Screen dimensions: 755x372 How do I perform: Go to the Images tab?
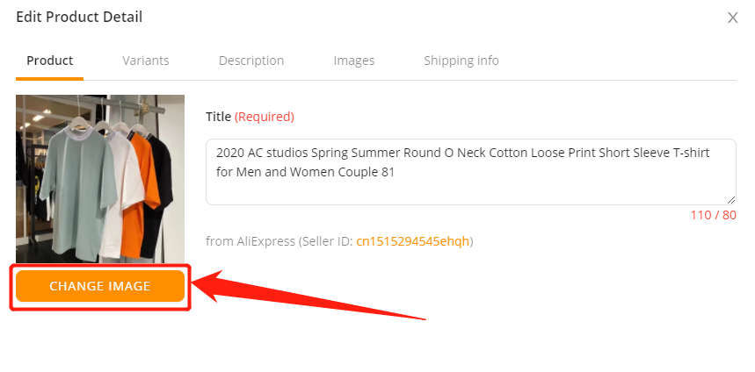[x=354, y=61]
